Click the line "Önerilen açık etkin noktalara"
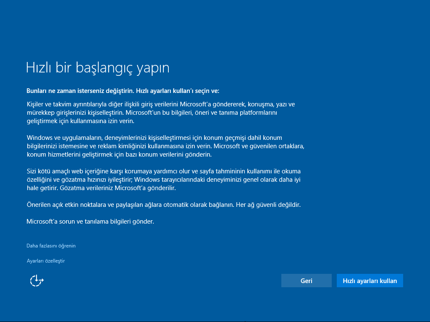The image size is (430, 322). (164, 205)
